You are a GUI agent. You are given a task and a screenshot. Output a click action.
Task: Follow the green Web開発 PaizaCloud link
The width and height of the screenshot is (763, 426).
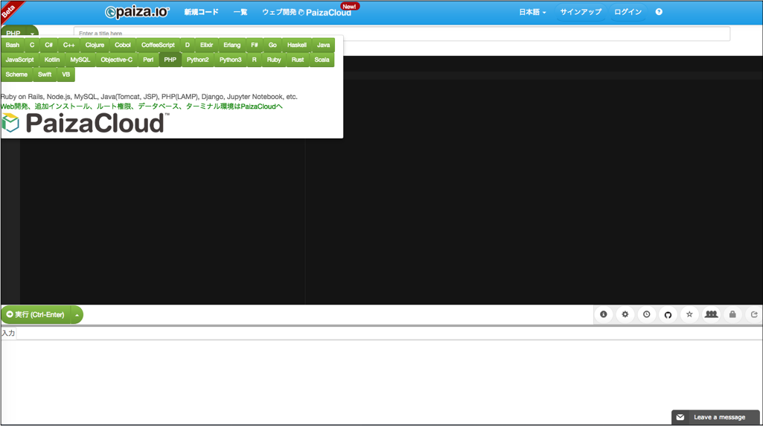[x=141, y=106]
